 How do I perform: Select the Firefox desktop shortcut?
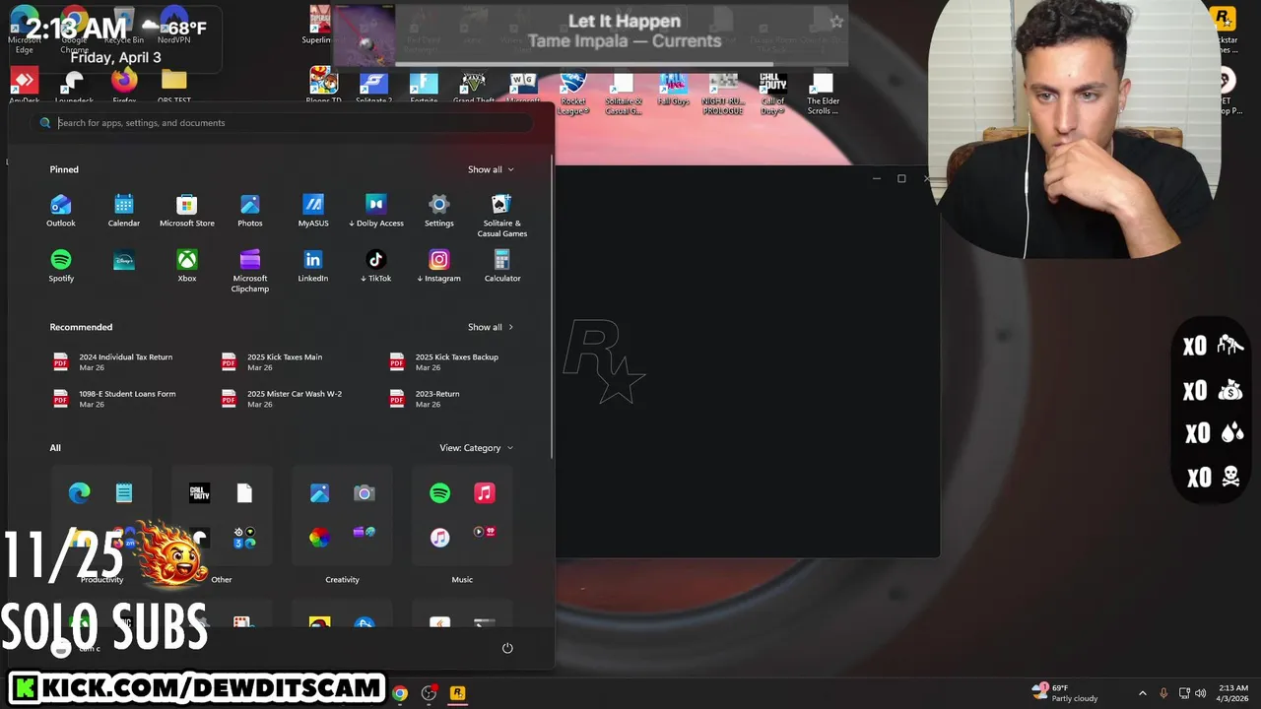(124, 87)
